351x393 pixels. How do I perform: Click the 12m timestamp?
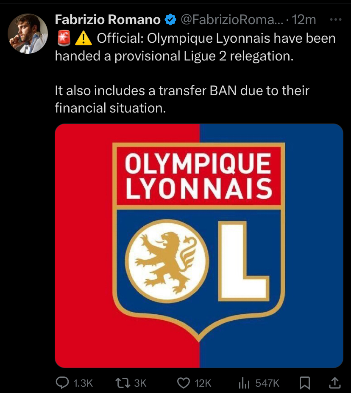click(304, 19)
